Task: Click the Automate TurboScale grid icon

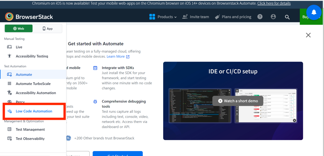Action: click(x=9, y=84)
